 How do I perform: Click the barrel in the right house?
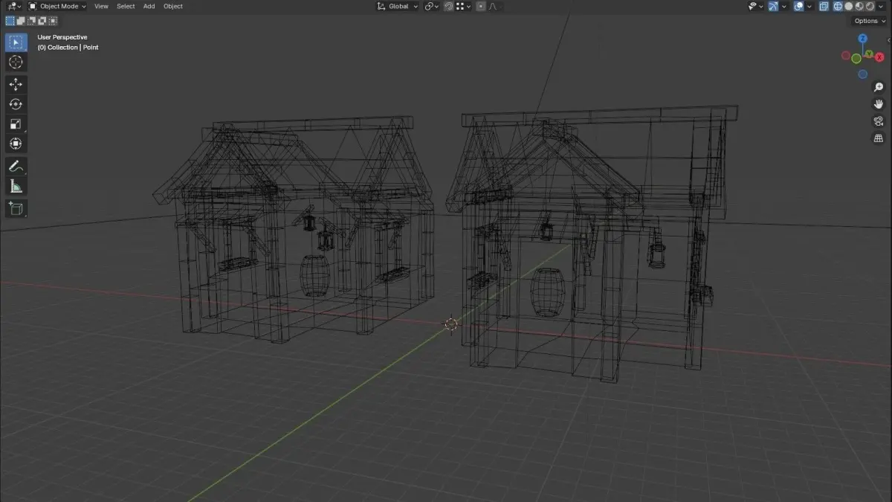pyautogui.click(x=548, y=292)
